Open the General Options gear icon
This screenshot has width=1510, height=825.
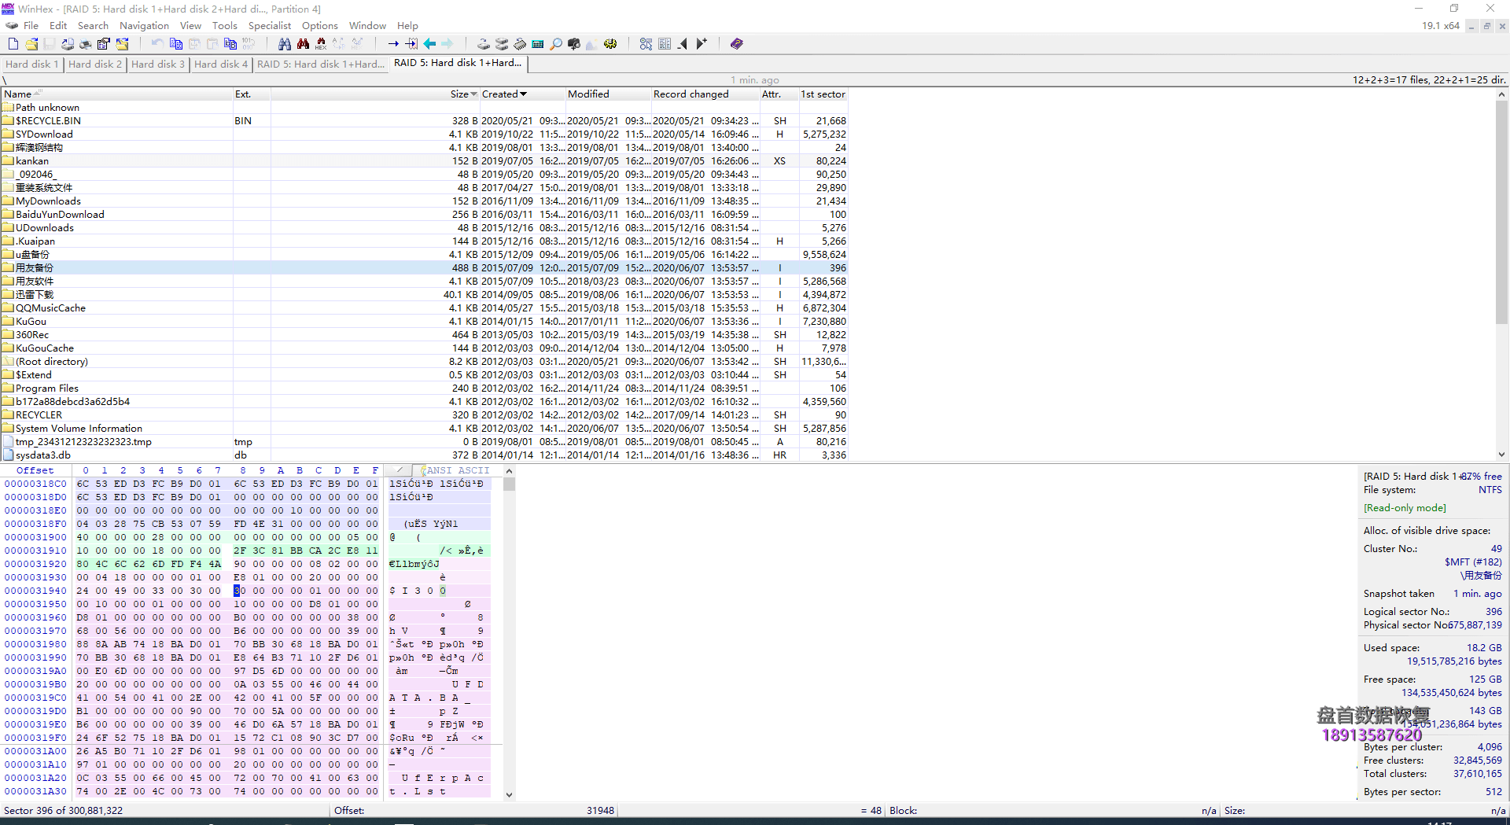[x=610, y=44]
